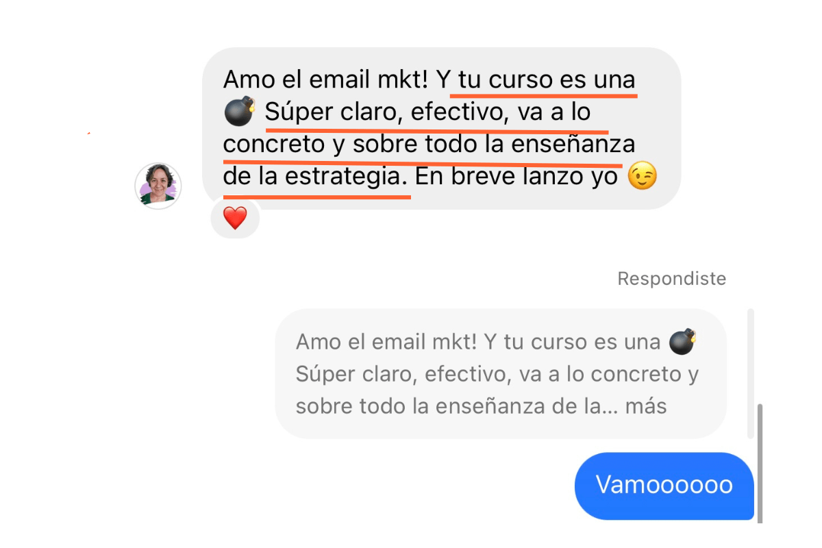Click underlined words 'de la estrategia'
The image size is (822, 548).
[316, 177]
